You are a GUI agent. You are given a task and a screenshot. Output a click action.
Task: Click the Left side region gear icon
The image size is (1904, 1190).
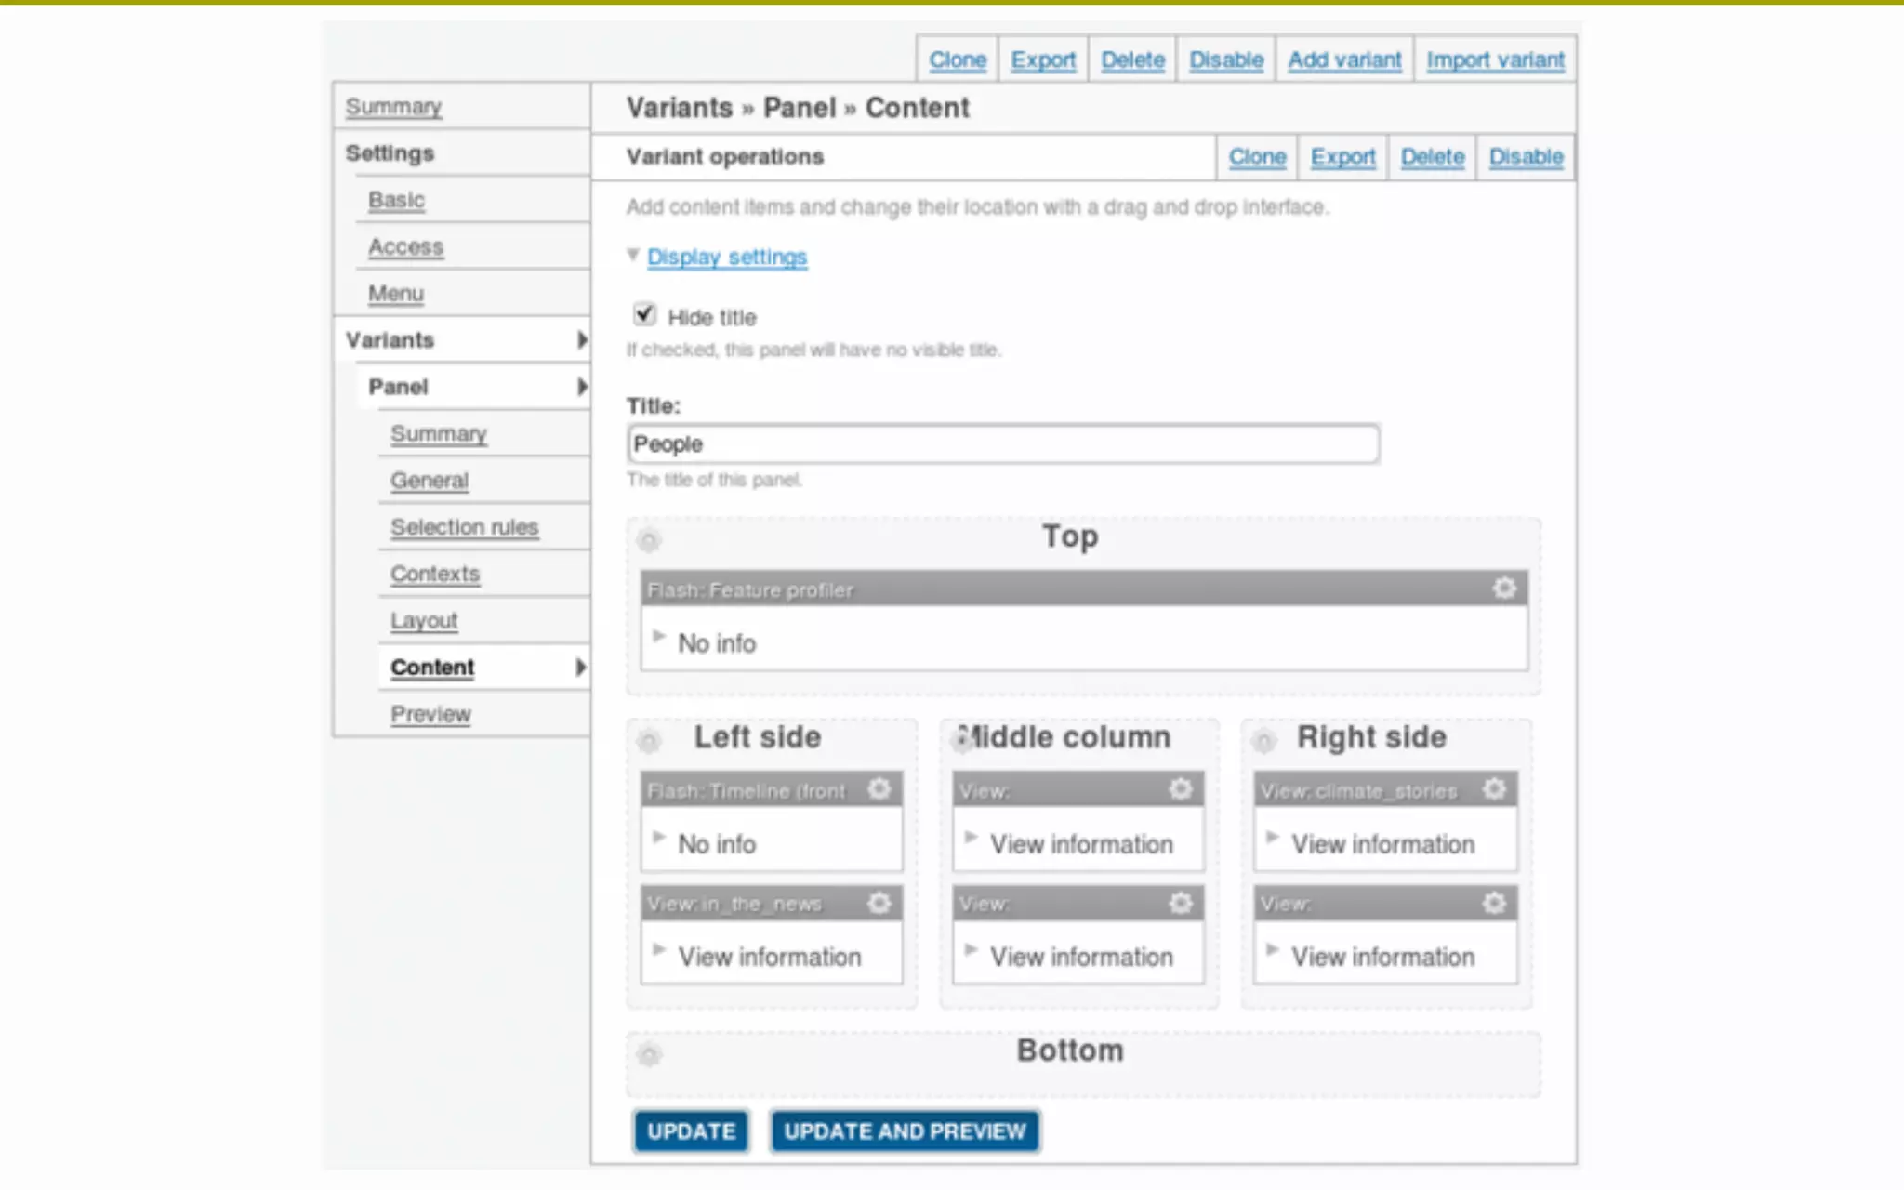click(649, 741)
